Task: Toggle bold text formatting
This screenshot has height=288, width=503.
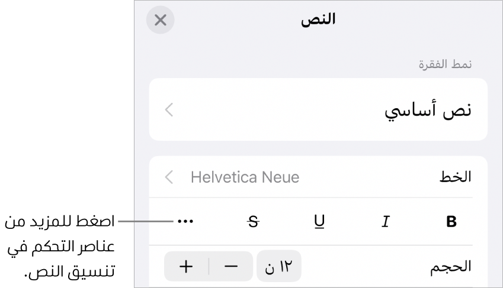Action: coord(451,222)
